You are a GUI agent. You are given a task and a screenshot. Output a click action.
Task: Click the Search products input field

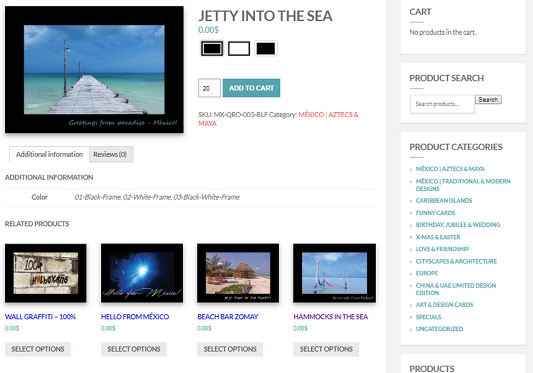click(442, 104)
